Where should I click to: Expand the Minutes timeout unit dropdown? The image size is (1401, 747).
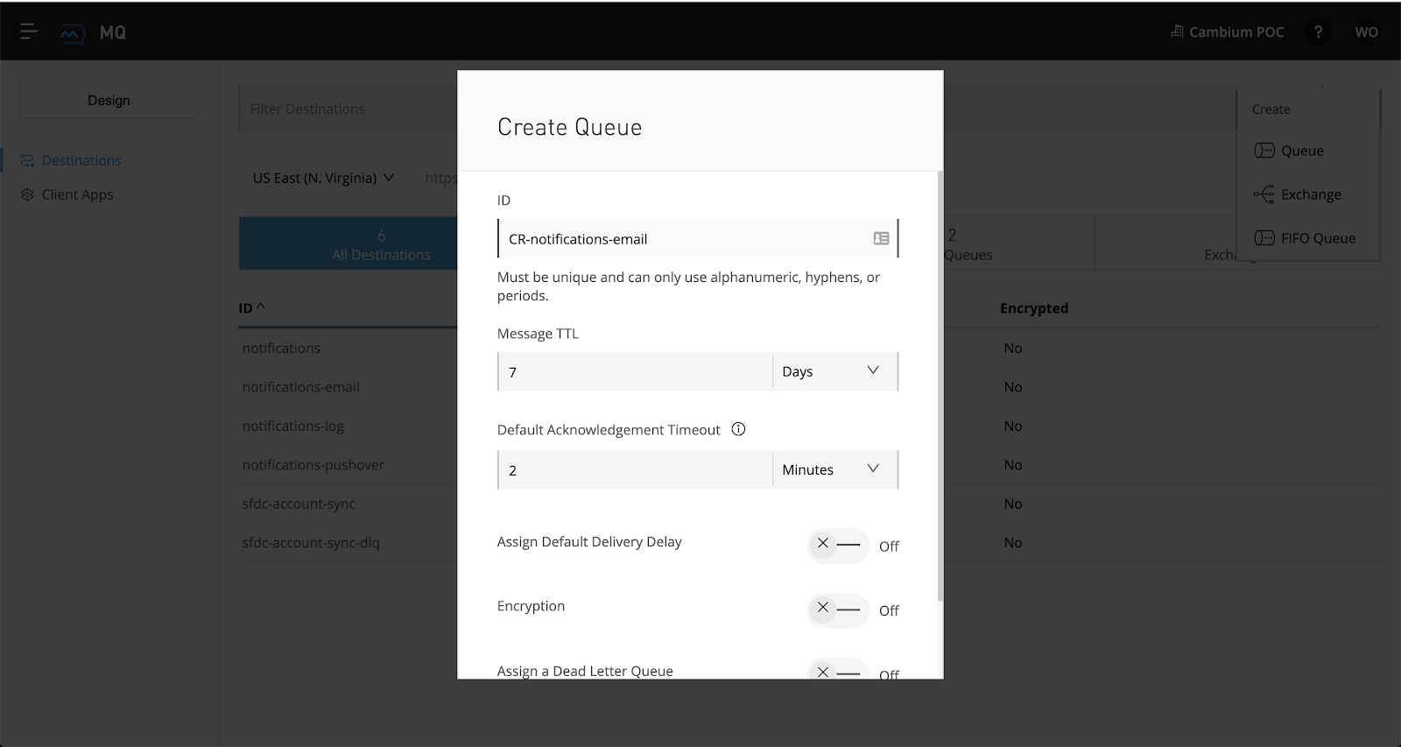point(834,470)
